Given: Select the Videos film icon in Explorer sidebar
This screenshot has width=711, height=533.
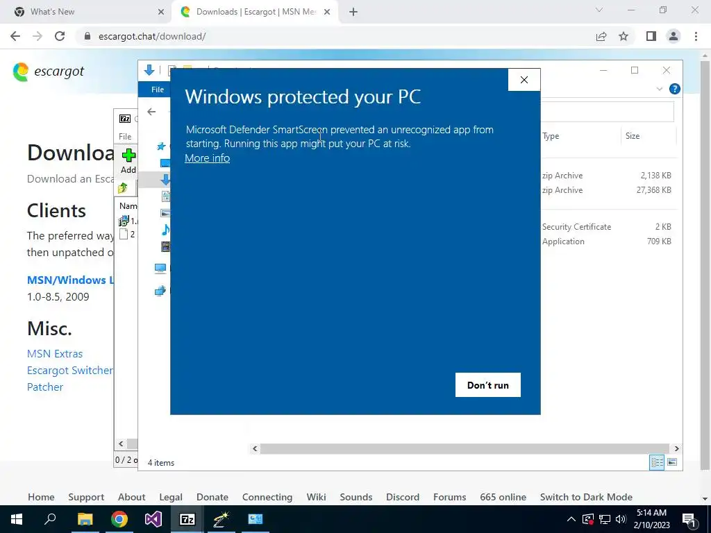Looking at the screenshot, I should (x=166, y=246).
